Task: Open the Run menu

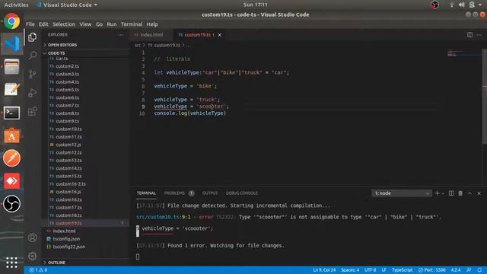Action: [x=112, y=24]
